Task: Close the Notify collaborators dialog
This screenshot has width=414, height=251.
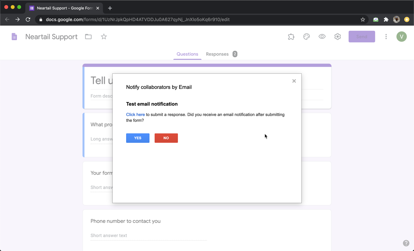Action: (294, 81)
